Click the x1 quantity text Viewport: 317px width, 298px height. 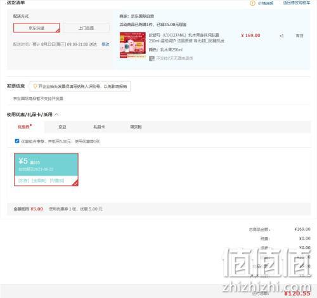(281, 36)
